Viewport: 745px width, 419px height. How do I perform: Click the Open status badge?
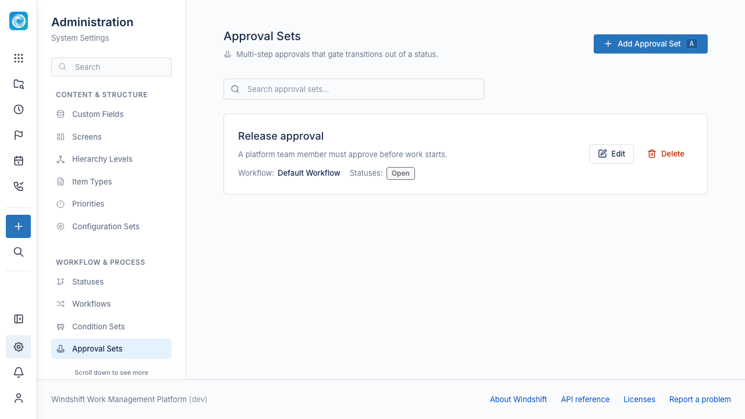(400, 173)
